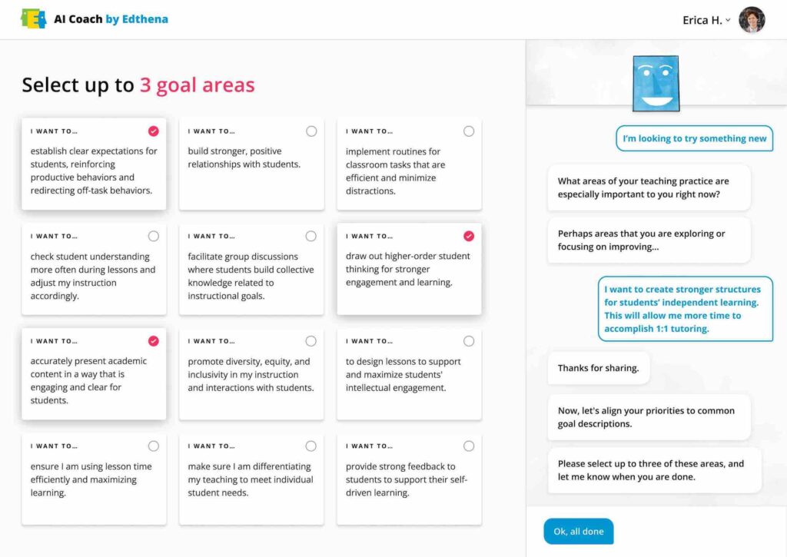Click the "create stronger structures" reply bubble
The height and width of the screenshot is (557, 787).
tap(685, 309)
